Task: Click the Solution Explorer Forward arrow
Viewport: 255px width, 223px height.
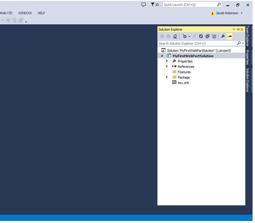Action: [168, 36]
